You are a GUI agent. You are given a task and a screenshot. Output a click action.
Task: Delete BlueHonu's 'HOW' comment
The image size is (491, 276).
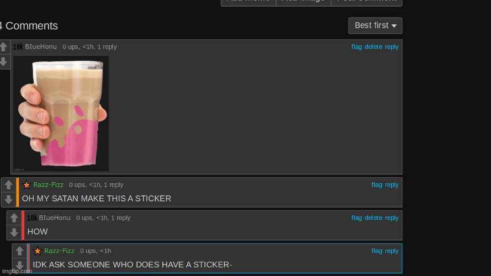tap(373, 218)
